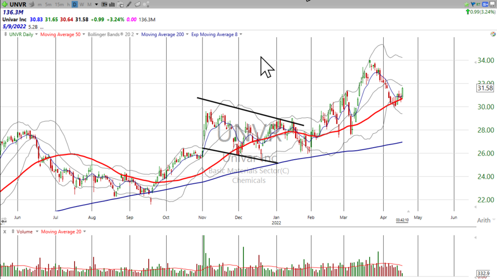Select the 5m timeframe button
The width and height of the screenshot is (497, 279).
(48, 4)
